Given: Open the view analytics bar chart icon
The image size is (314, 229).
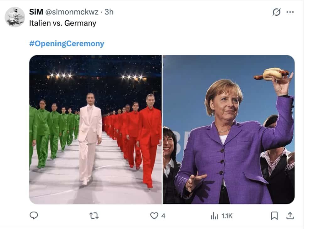Looking at the screenshot, I should (x=214, y=216).
